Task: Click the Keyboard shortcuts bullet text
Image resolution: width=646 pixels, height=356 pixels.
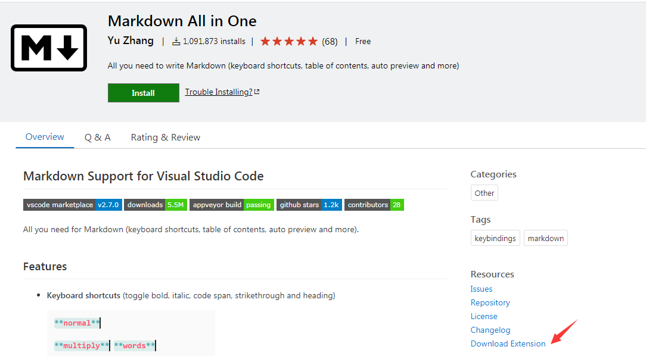Action: coord(191,295)
